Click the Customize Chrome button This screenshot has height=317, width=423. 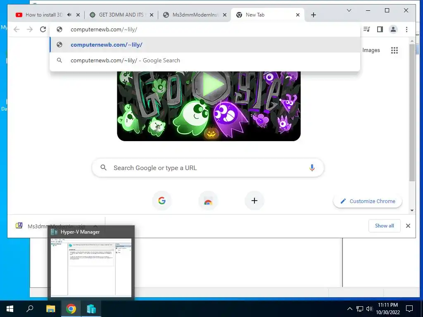tap(368, 201)
